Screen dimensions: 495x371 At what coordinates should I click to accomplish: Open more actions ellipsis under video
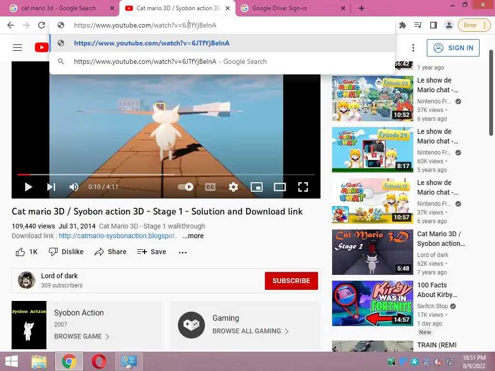[182, 252]
